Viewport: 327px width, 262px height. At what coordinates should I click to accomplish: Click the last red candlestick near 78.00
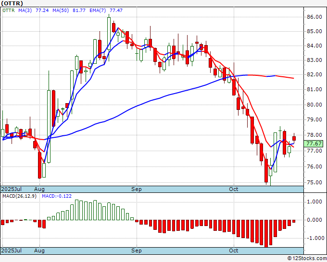(x=294, y=138)
